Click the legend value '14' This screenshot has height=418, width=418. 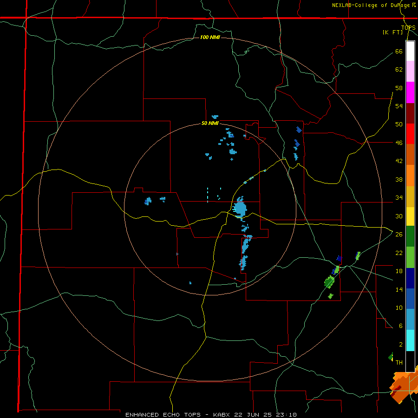point(399,289)
